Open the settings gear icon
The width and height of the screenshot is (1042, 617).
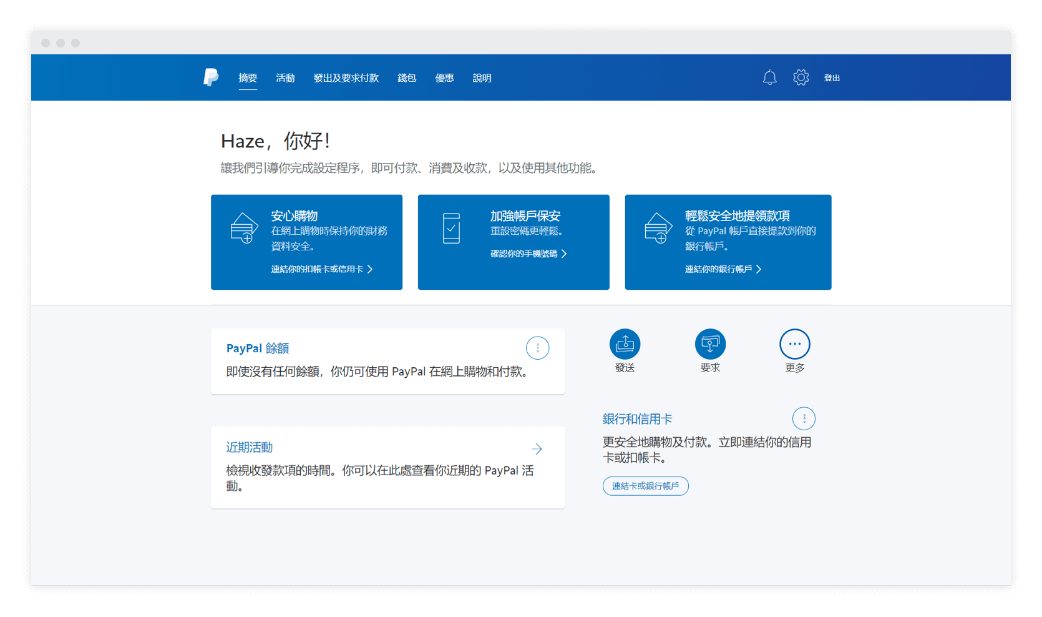tap(801, 77)
